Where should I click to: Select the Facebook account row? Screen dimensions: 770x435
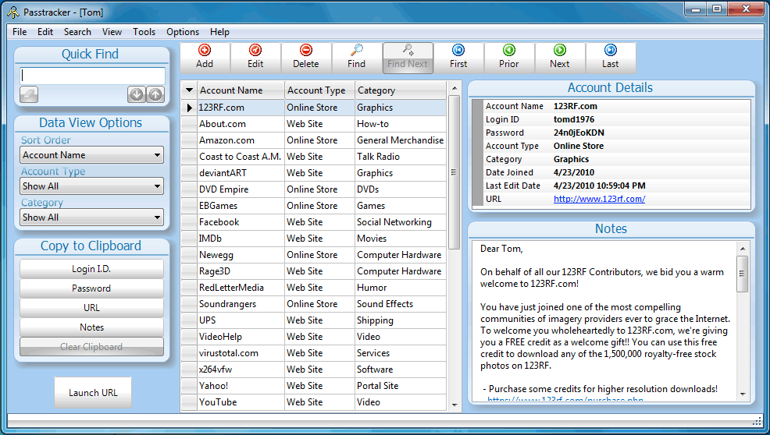(x=314, y=222)
